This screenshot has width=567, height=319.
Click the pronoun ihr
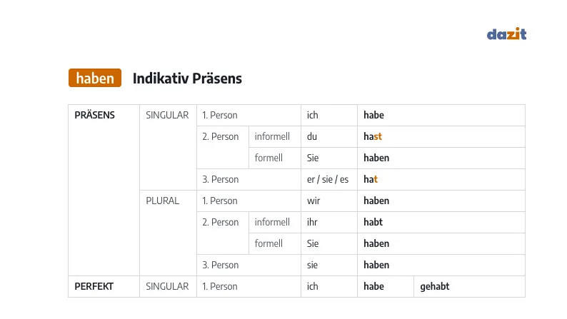click(x=311, y=222)
